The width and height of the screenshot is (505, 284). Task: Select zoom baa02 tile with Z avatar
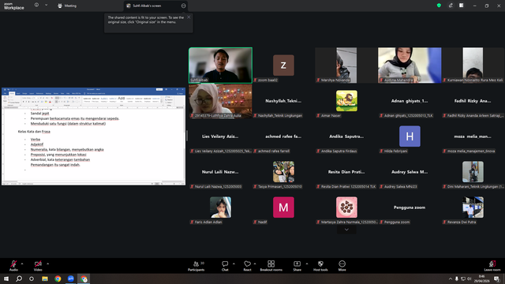pyautogui.click(x=283, y=65)
